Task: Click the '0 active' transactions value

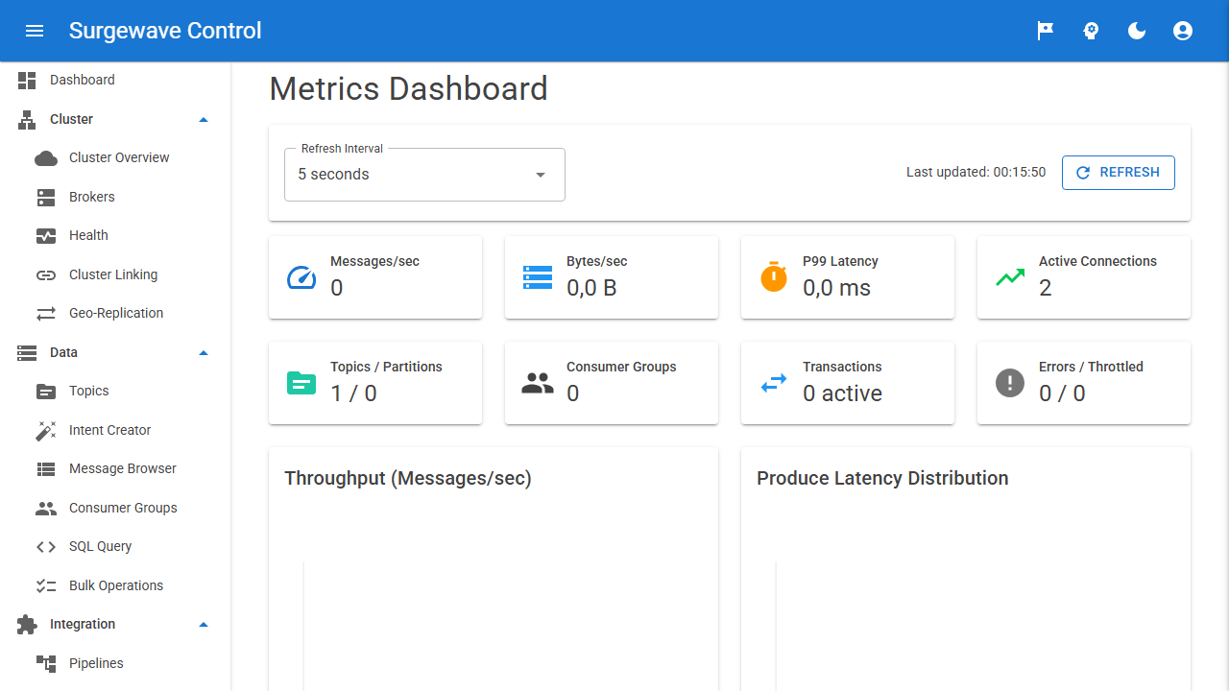Action: tap(842, 393)
